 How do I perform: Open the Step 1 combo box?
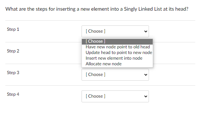[115, 31]
